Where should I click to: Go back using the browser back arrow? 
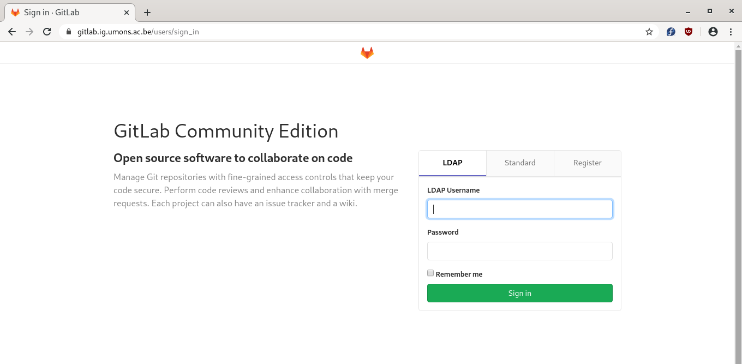[12, 32]
